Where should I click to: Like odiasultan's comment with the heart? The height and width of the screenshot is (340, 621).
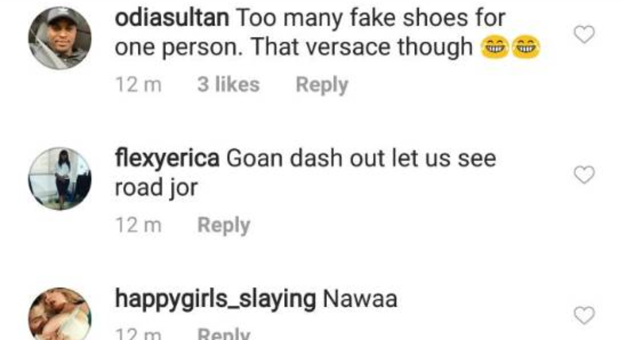pyautogui.click(x=584, y=36)
